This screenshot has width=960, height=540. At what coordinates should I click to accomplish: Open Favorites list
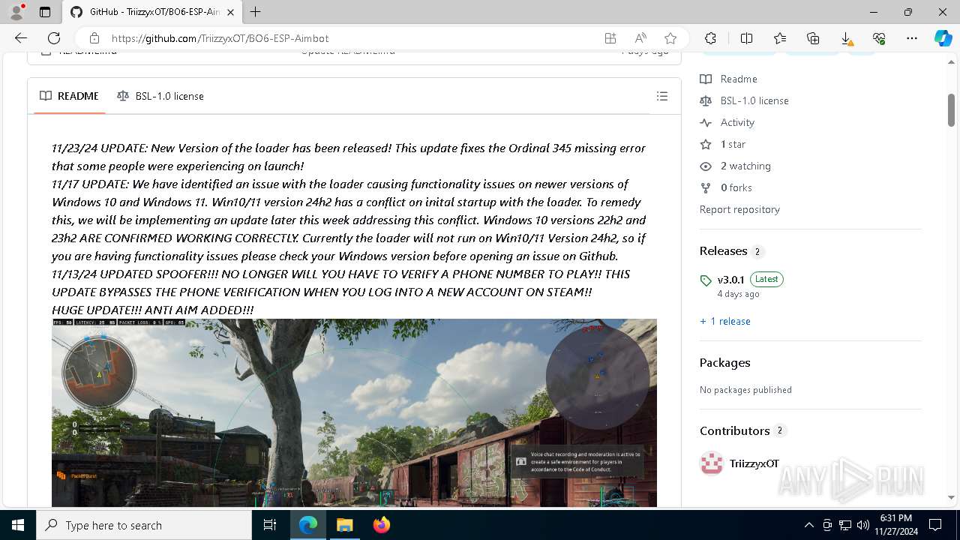tap(780, 38)
